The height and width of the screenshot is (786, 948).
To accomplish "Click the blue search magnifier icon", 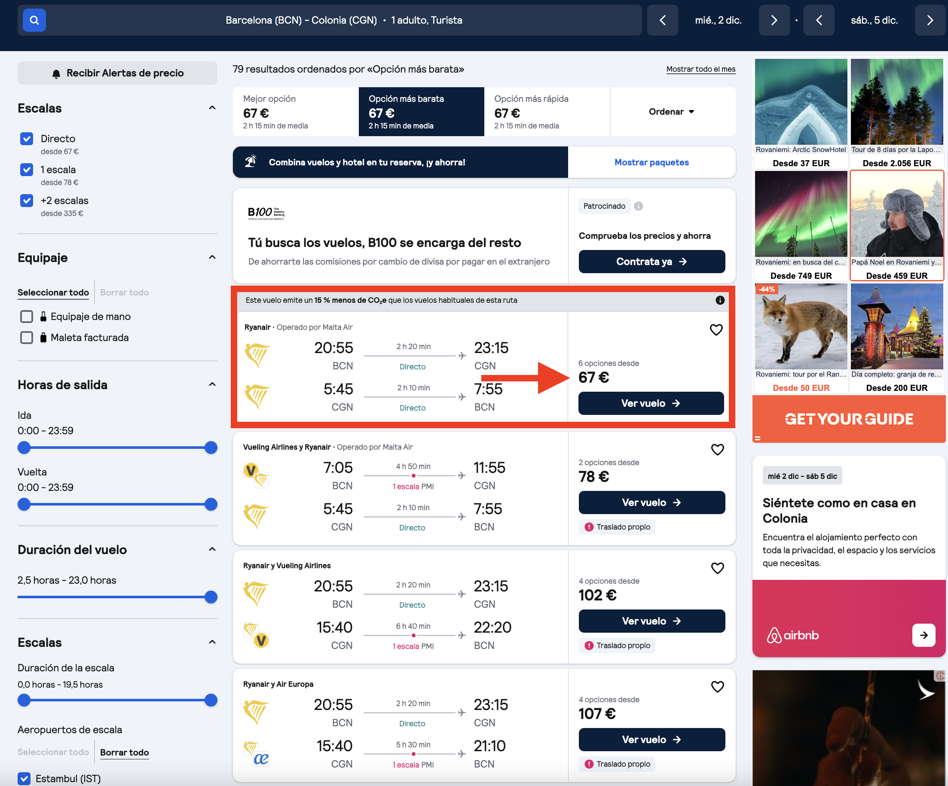I will tap(34, 20).
